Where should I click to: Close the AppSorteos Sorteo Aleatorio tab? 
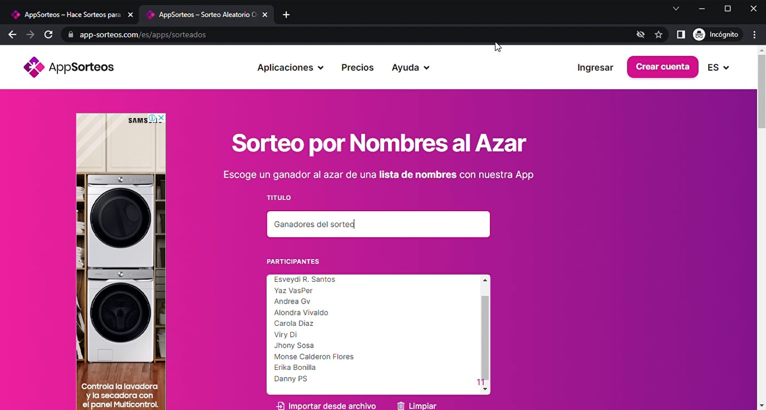265,15
